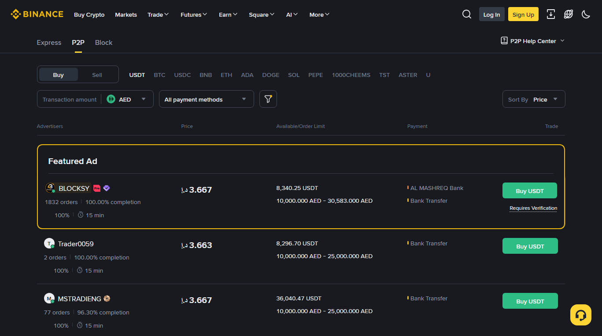Select the BNB coin tab
The height and width of the screenshot is (336, 602).
pos(206,75)
